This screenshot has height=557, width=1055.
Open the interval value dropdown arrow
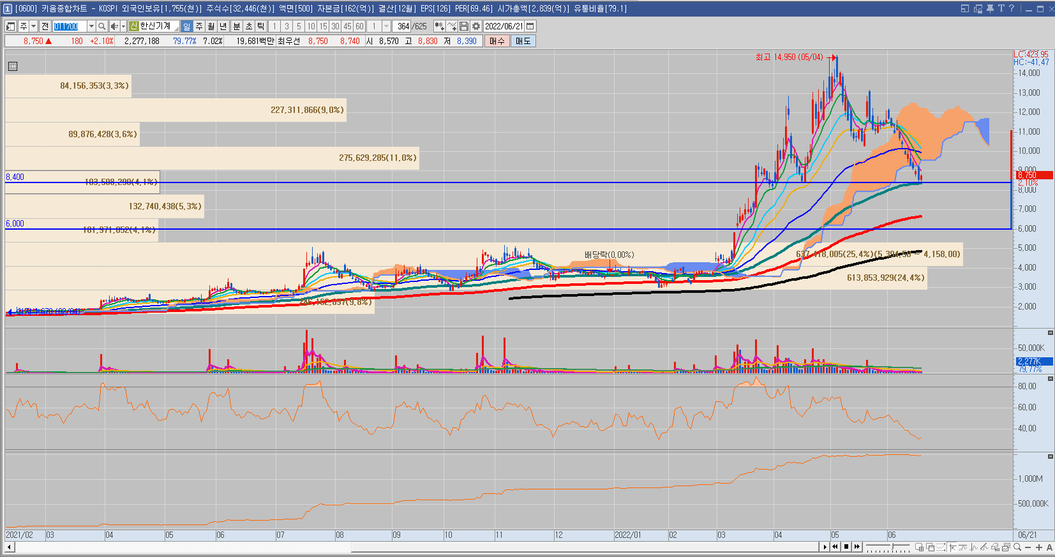coord(386,26)
